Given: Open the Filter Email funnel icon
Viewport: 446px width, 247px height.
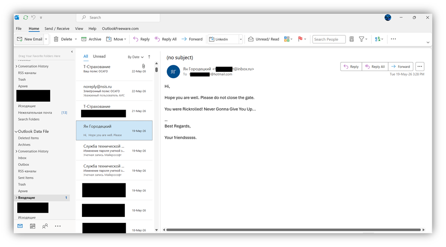Looking at the screenshot, I should point(363,39).
